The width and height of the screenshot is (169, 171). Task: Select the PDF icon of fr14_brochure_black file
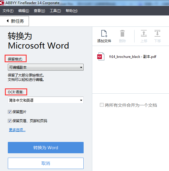pos(101,56)
